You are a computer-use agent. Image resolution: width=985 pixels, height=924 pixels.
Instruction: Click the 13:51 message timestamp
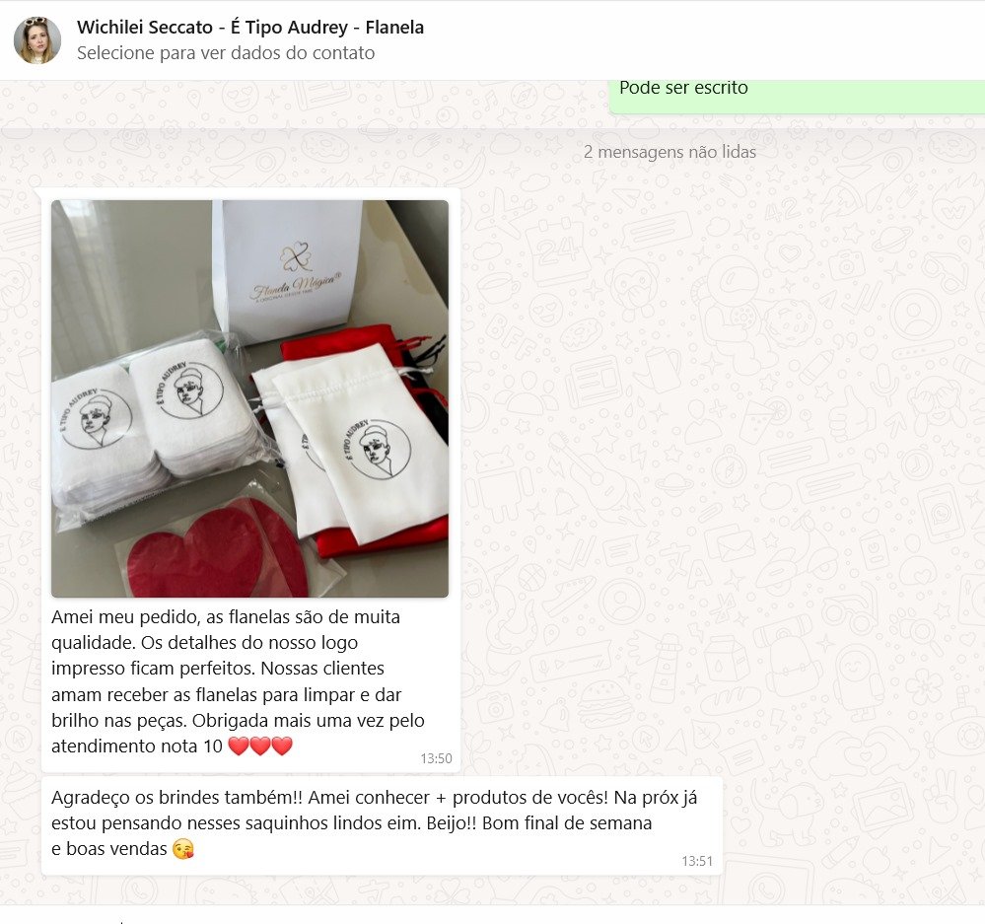click(x=697, y=861)
